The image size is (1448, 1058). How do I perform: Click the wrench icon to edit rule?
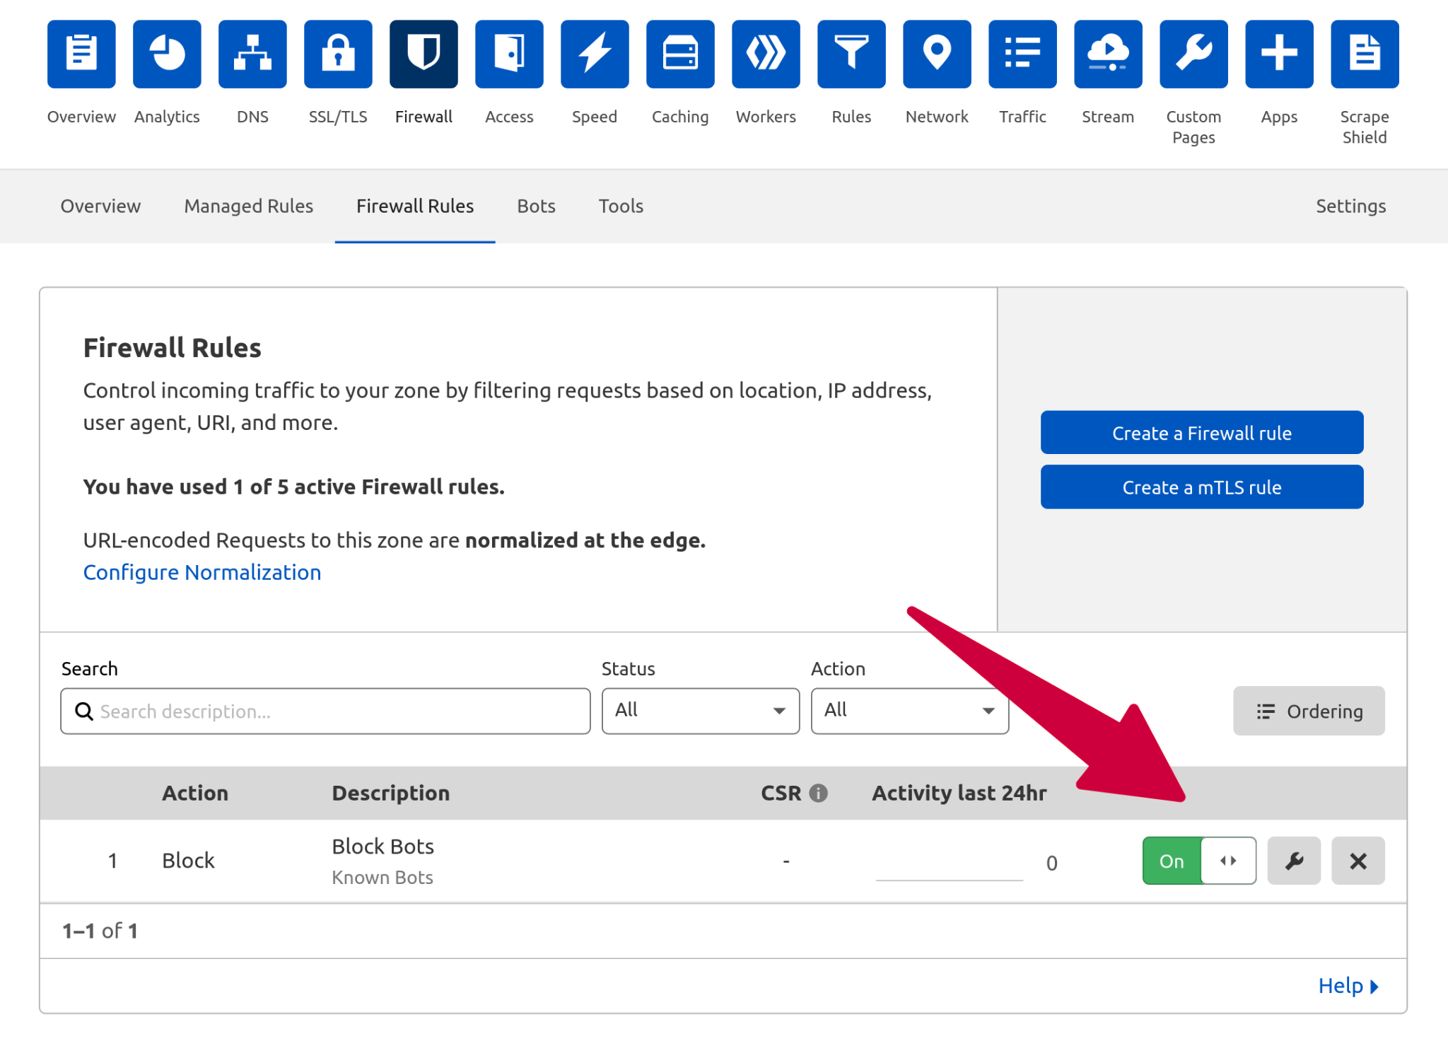1293,860
